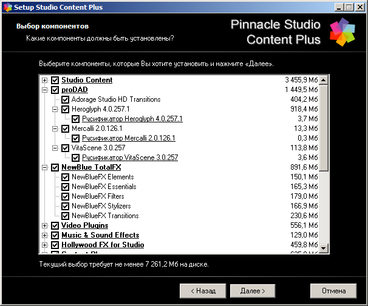Toggle Adorage Studio HD Transitions checkbox
Image resolution: width=368 pixels, height=306 pixels.
(65, 99)
